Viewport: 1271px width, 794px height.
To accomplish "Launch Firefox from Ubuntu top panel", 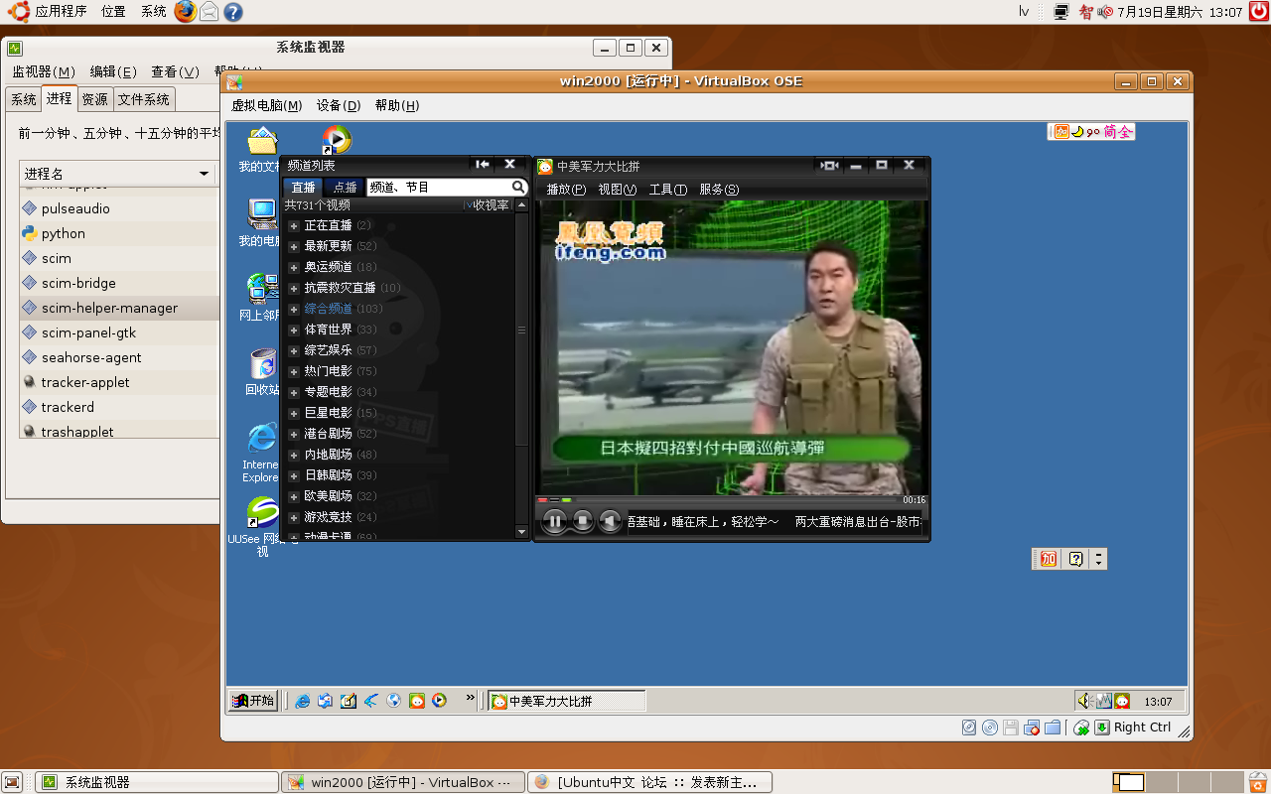I will click(186, 12).
